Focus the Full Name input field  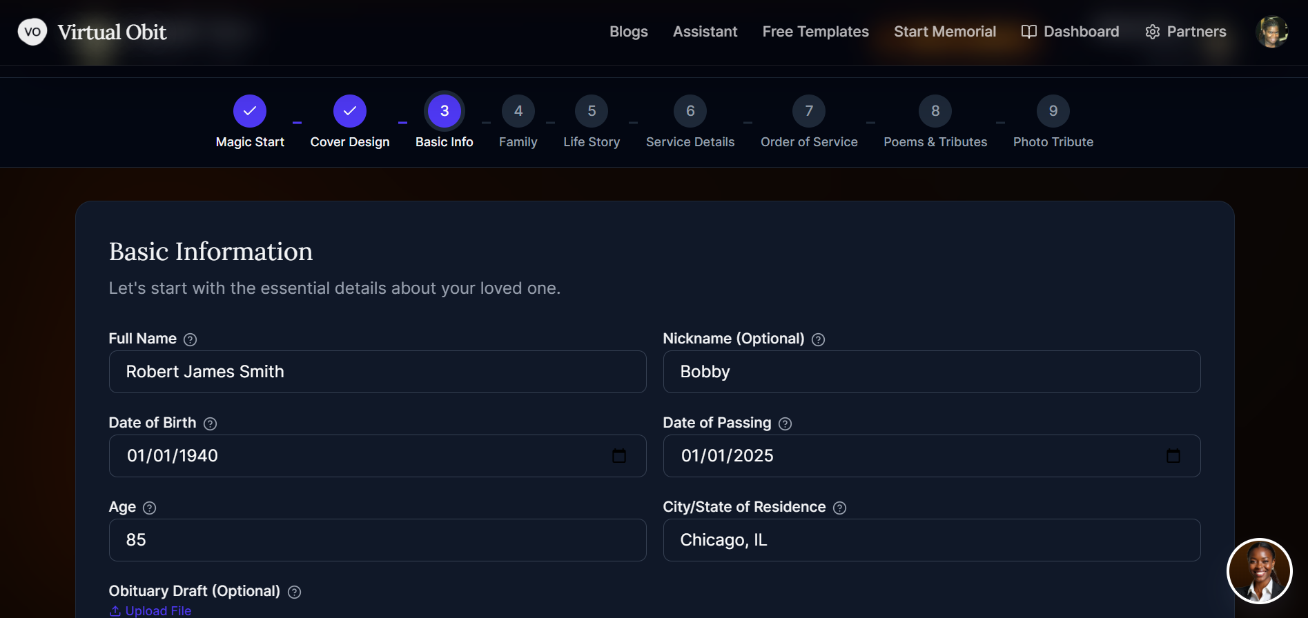[378, 372]
